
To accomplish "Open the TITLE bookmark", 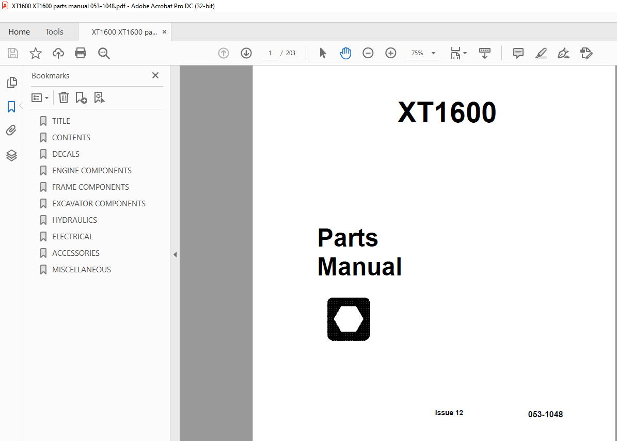I will (61, 121).
